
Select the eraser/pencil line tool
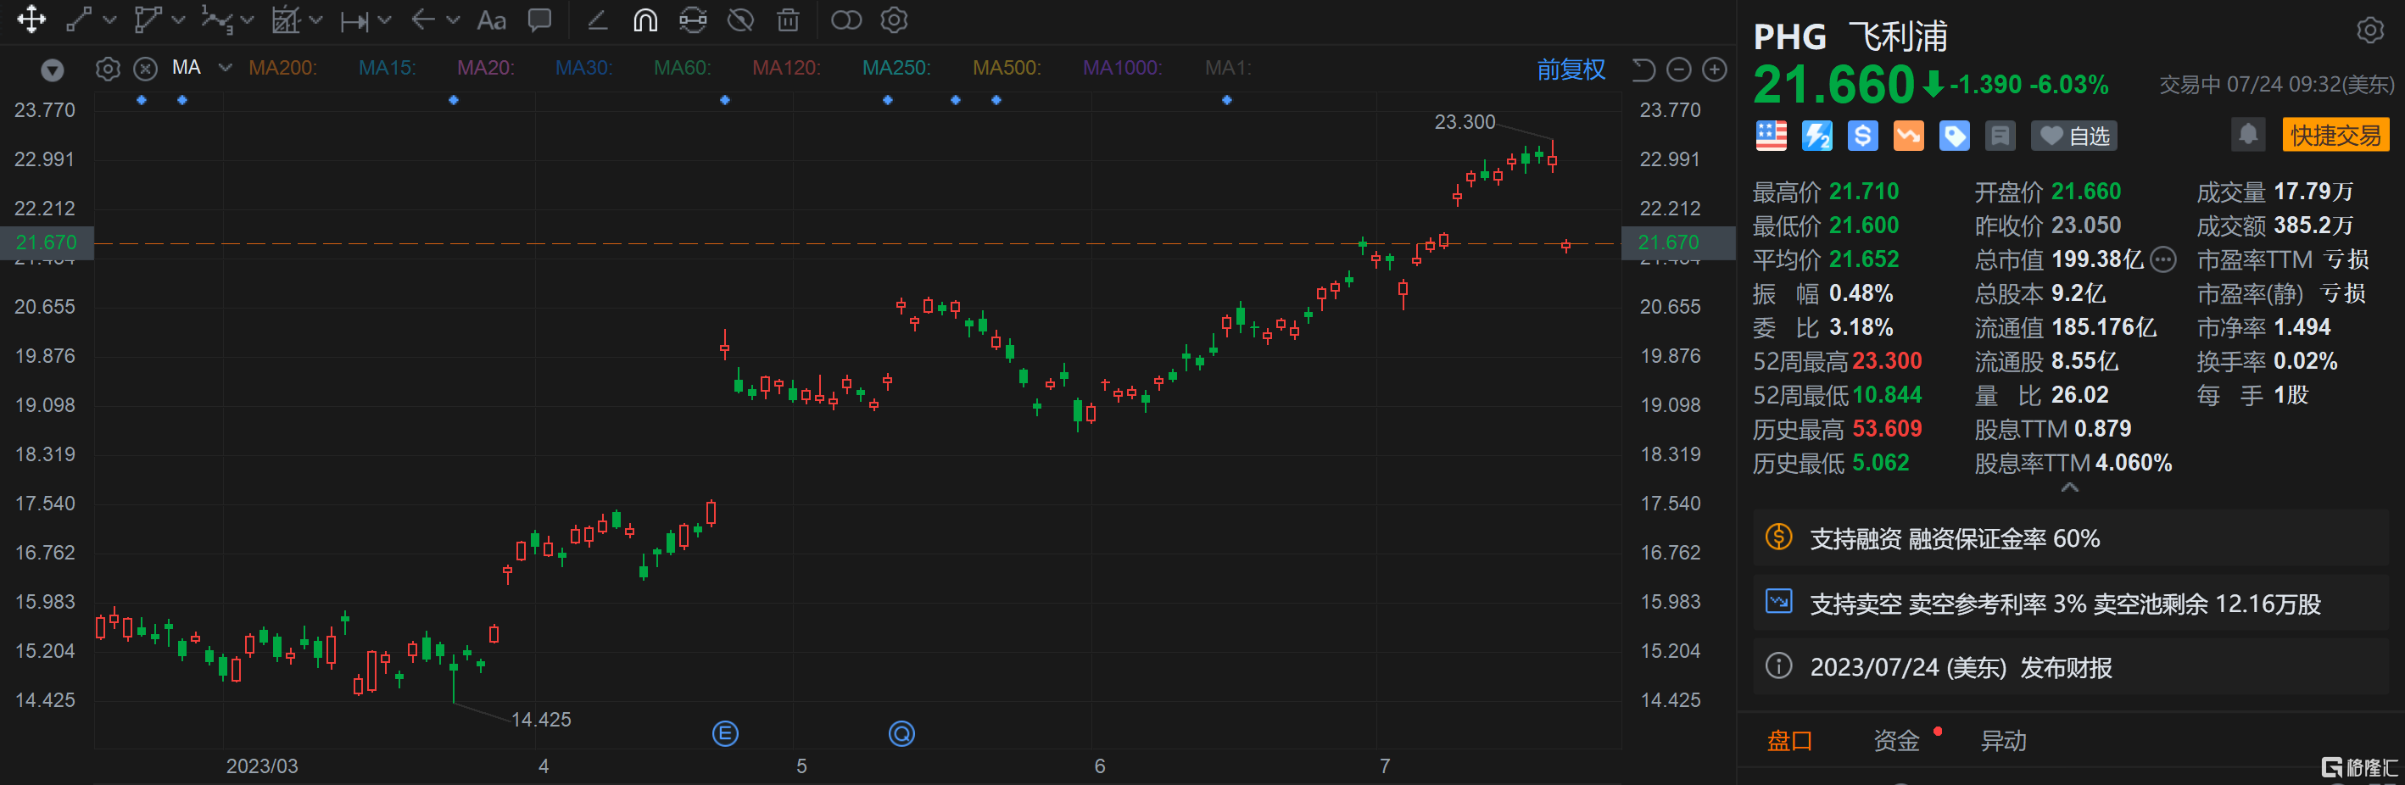click(598, 19)
